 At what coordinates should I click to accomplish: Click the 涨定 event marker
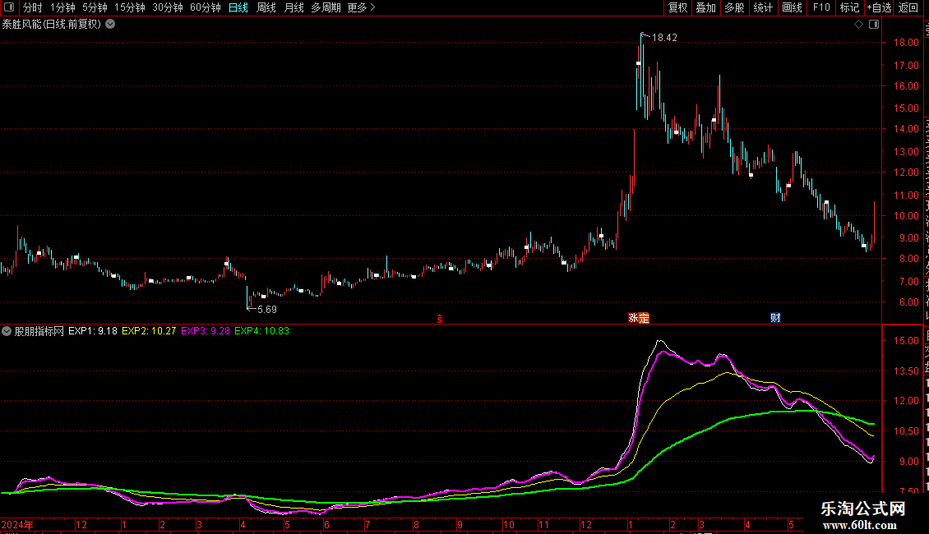pyautogui.click(x=639, y=318)
